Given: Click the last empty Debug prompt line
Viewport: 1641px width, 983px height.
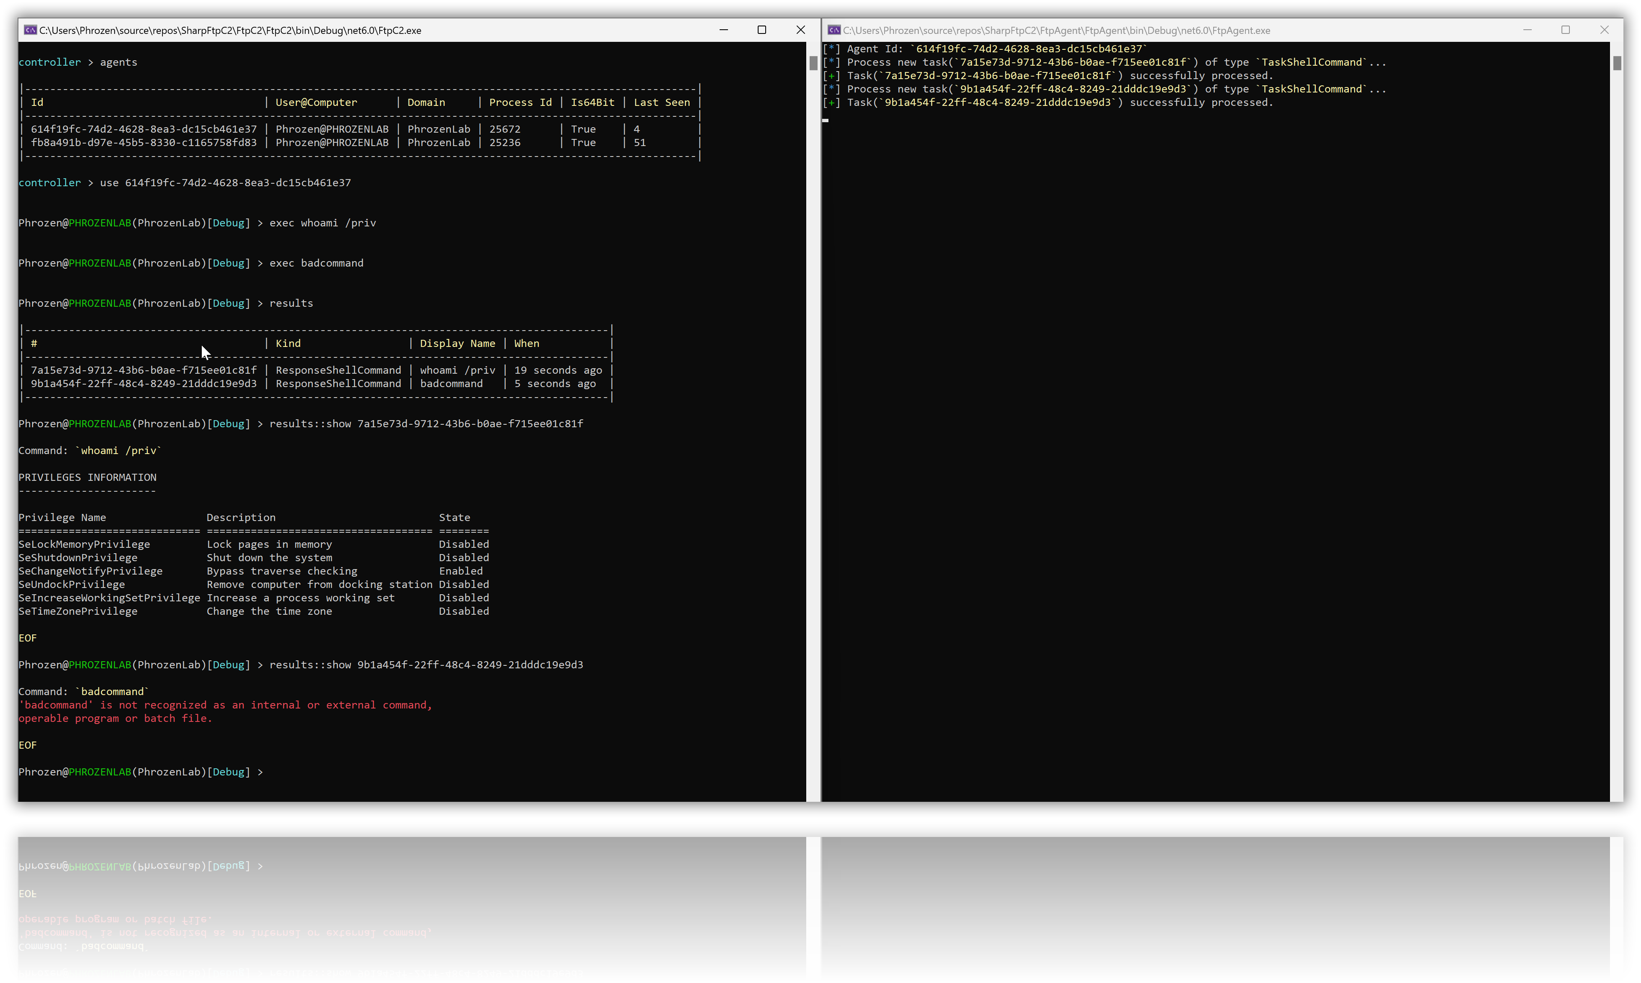Looking at the screenshot, I should pos(141,772).
